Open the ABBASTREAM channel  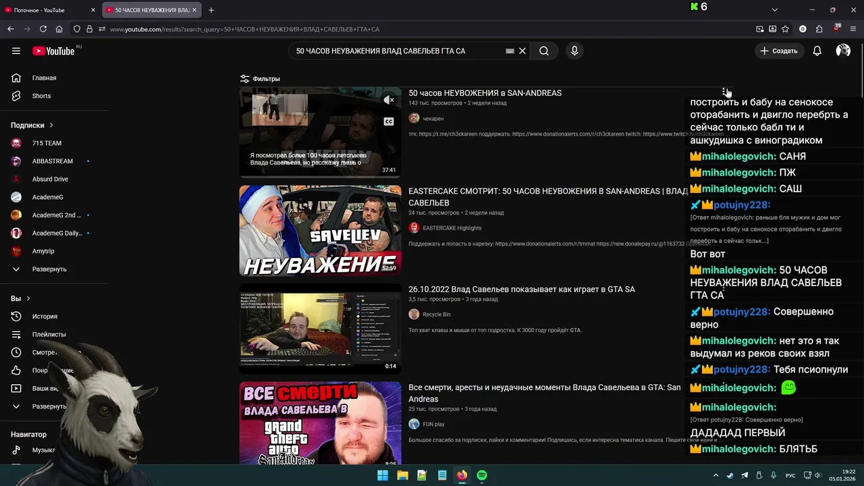click(54, 161)
